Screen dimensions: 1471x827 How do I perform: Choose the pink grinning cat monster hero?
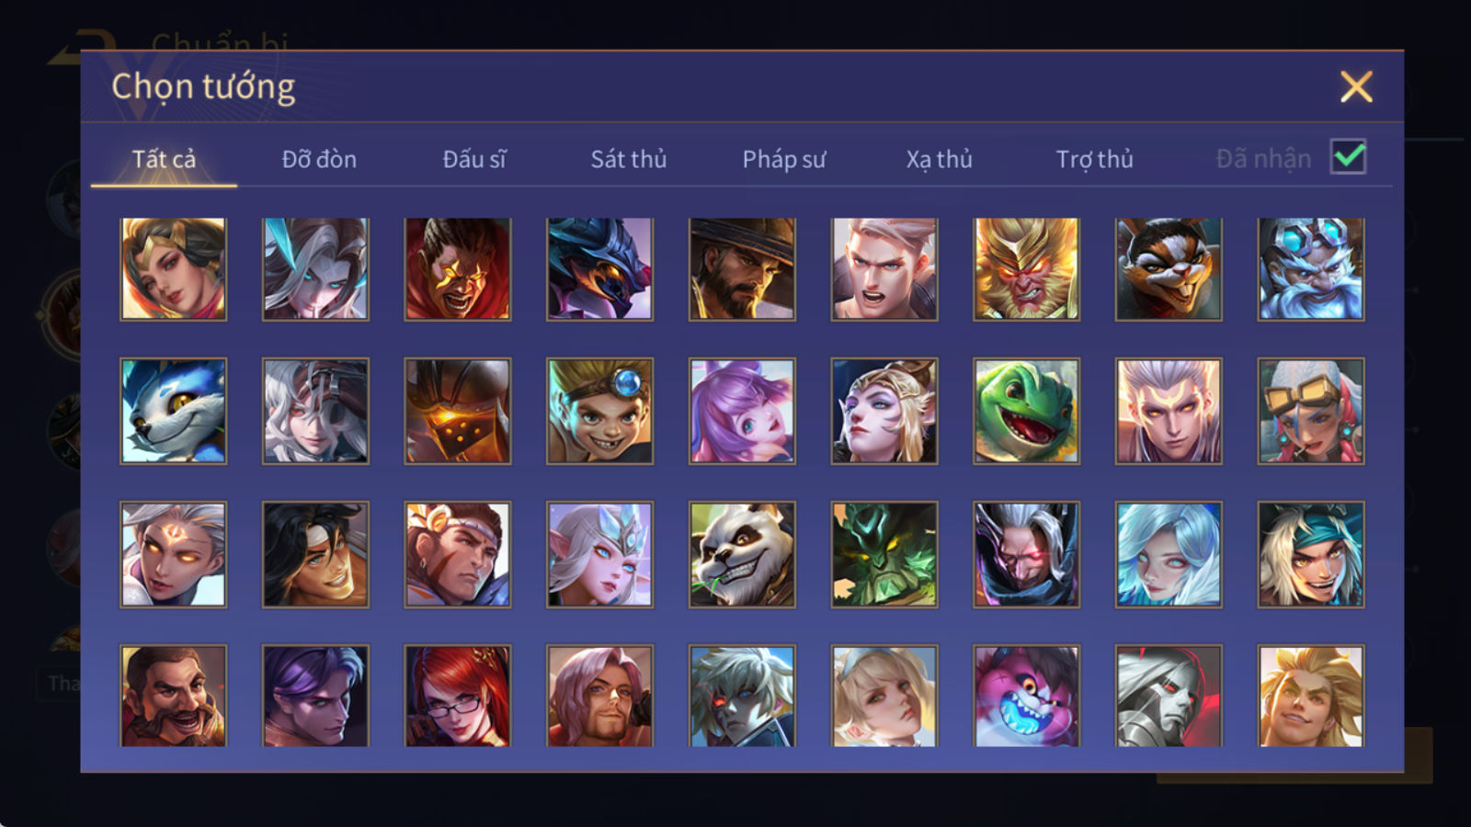(1026, 696)
